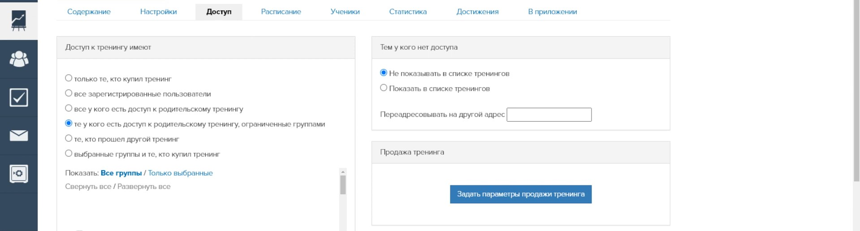Open the В приложении tab
Image resolution: width=860 pixels, height=231 pixels.
pyautogui.click(x=552, y=12)
